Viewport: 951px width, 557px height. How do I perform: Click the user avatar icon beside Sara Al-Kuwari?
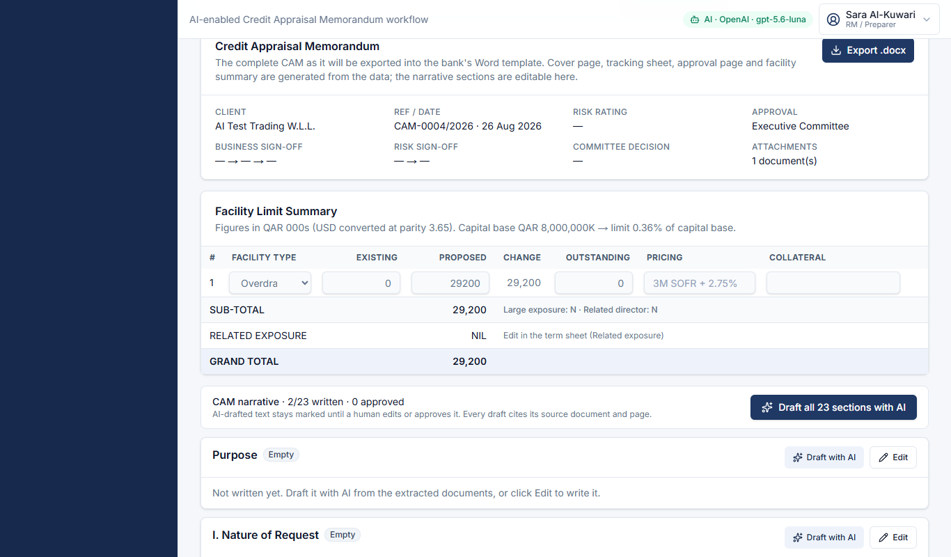pos(833,19)
